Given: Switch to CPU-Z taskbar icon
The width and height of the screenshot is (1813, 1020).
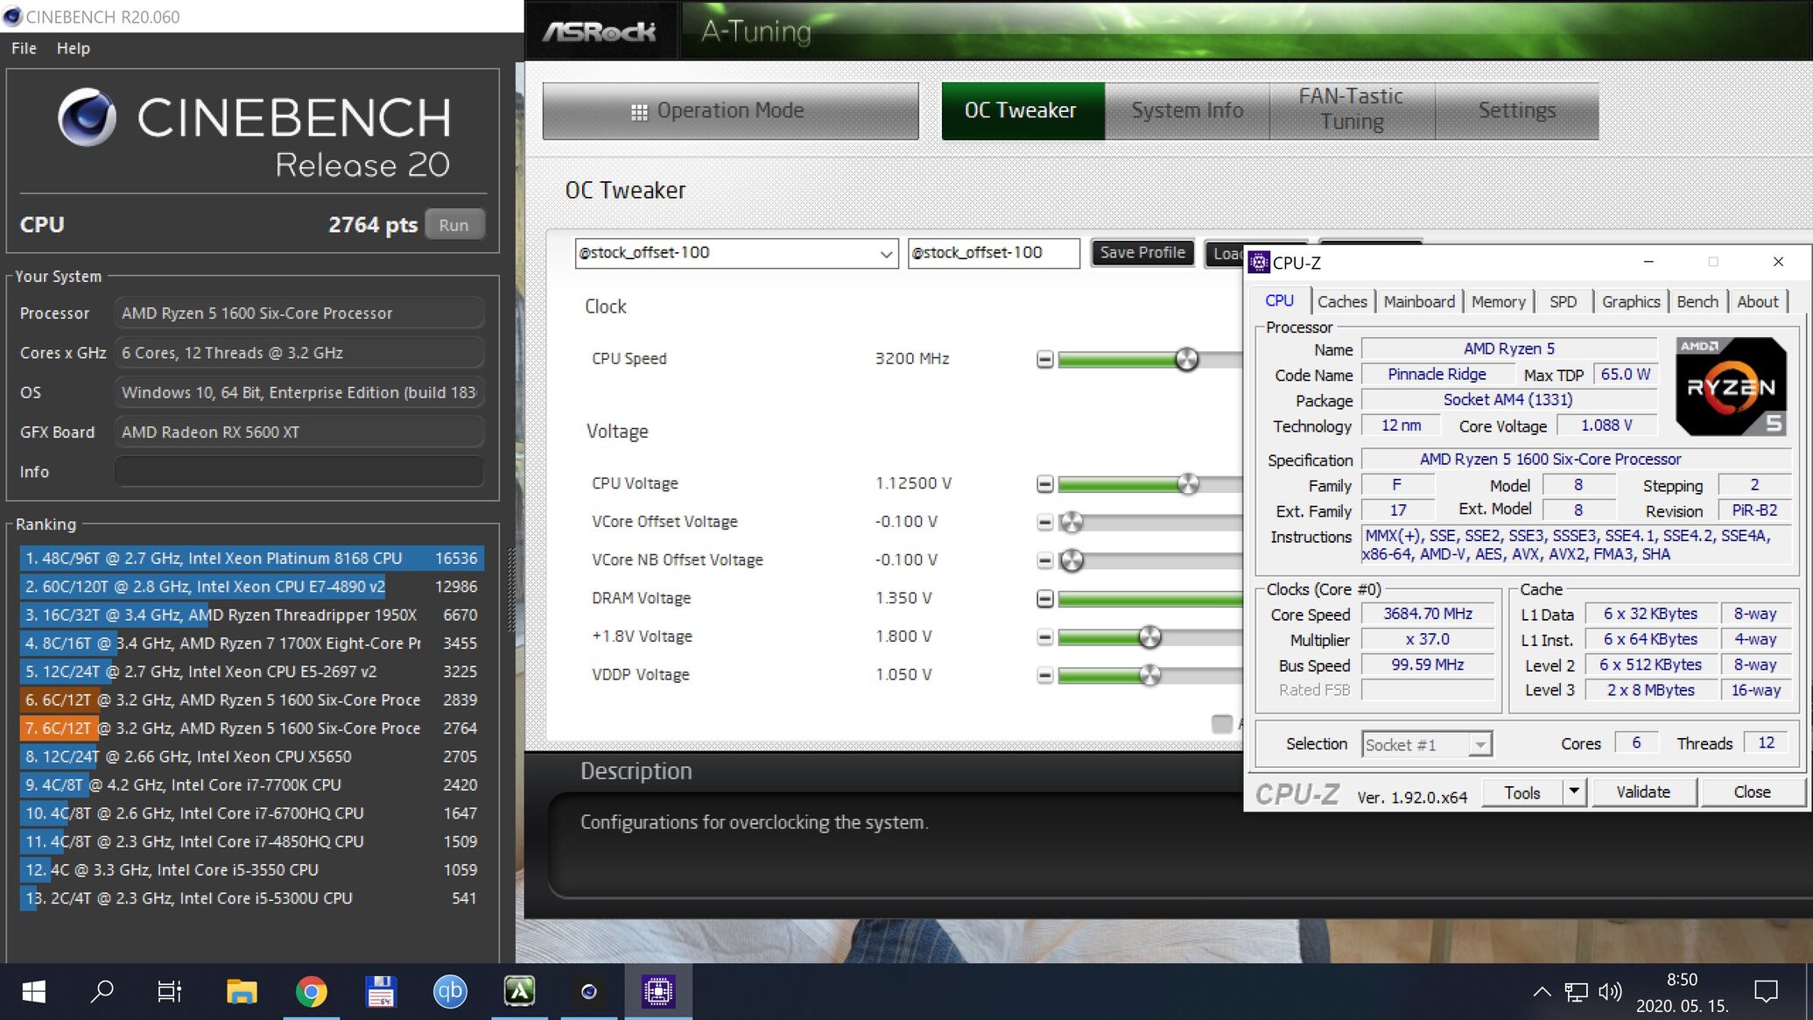Looking at the screenshot, I should [x=658, y=992].
